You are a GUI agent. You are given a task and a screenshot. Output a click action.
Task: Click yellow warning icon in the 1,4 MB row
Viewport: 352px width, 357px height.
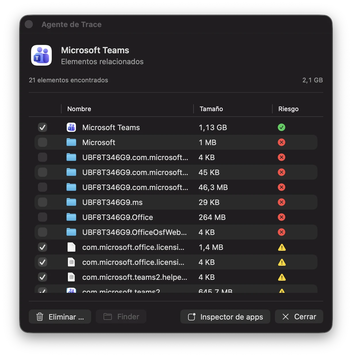(282, 247)
